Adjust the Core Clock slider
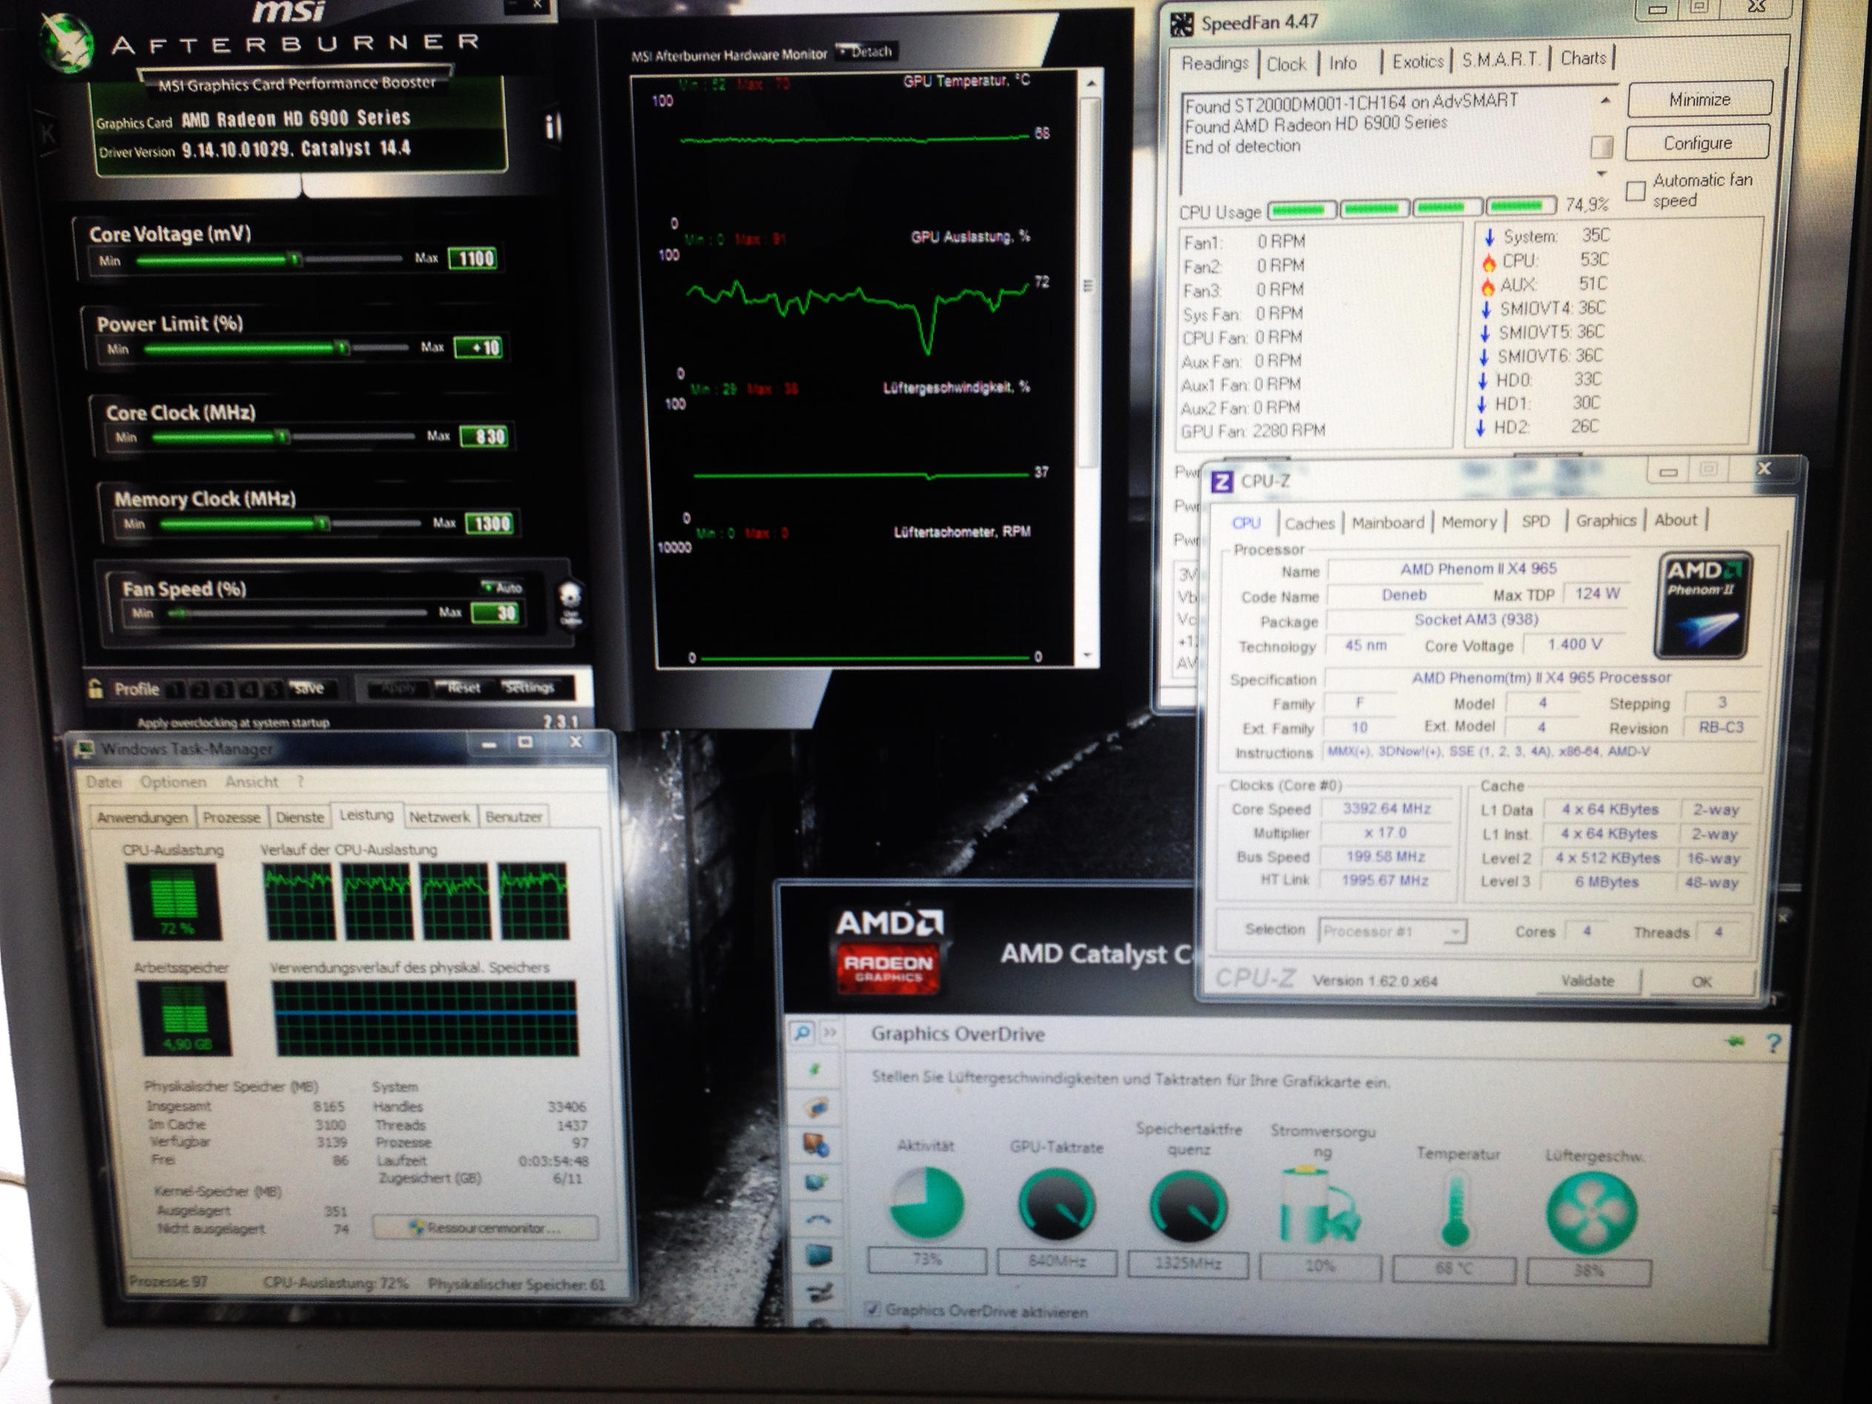The image size is (1872, 1404). pos(282,436)
